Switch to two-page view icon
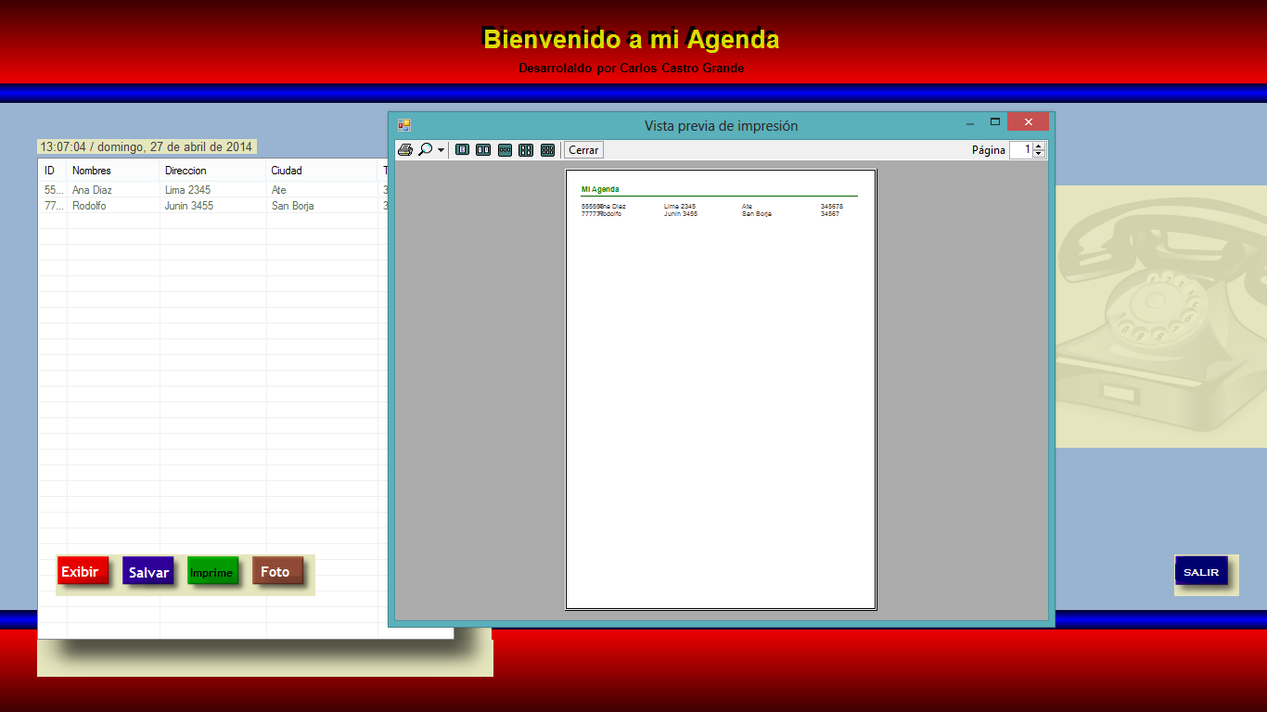Image resolution: width=1267 pixels, height=712 pixels. pos(482,149)
